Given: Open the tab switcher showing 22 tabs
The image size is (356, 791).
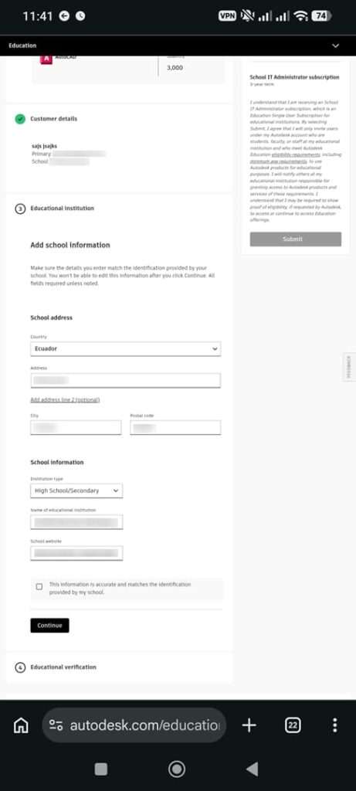Looking at the screenshot, I should coord(293,725).
